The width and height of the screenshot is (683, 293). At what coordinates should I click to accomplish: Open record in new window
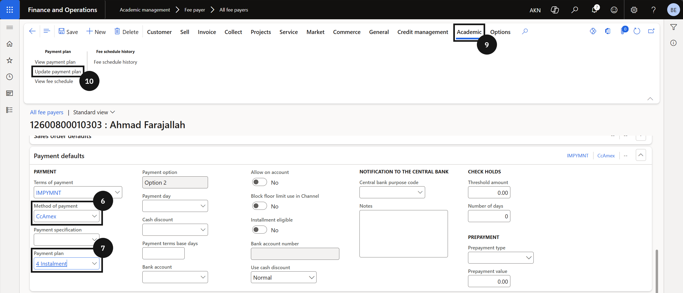coord(651,31)
